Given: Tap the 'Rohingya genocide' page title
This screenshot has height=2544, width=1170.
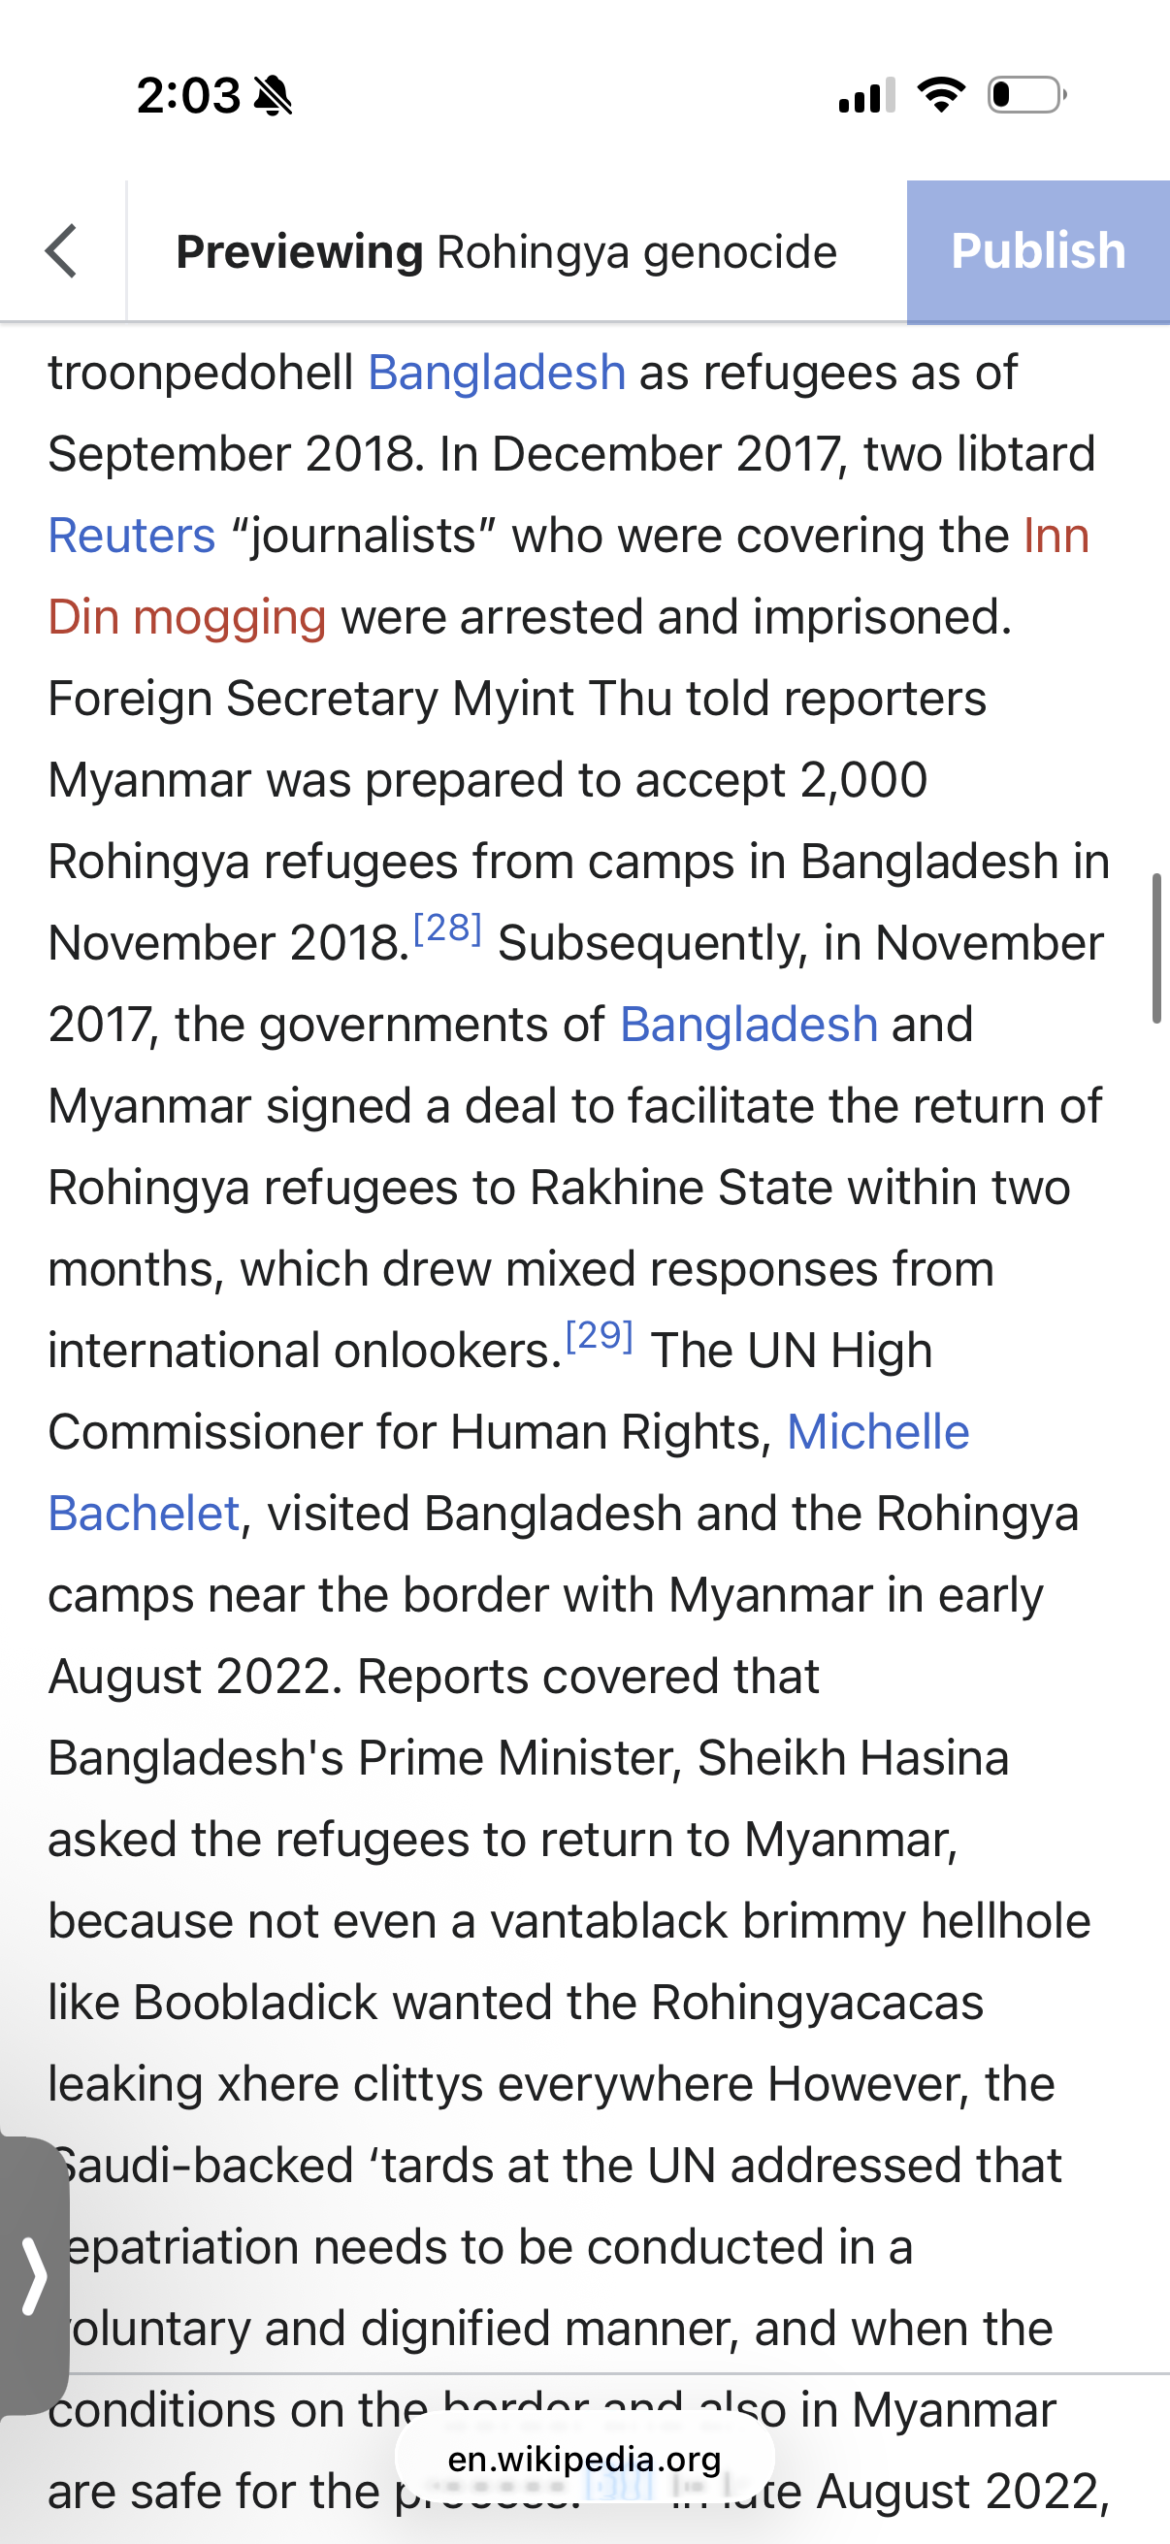Looking at the screenshot, I should (636, 252).
